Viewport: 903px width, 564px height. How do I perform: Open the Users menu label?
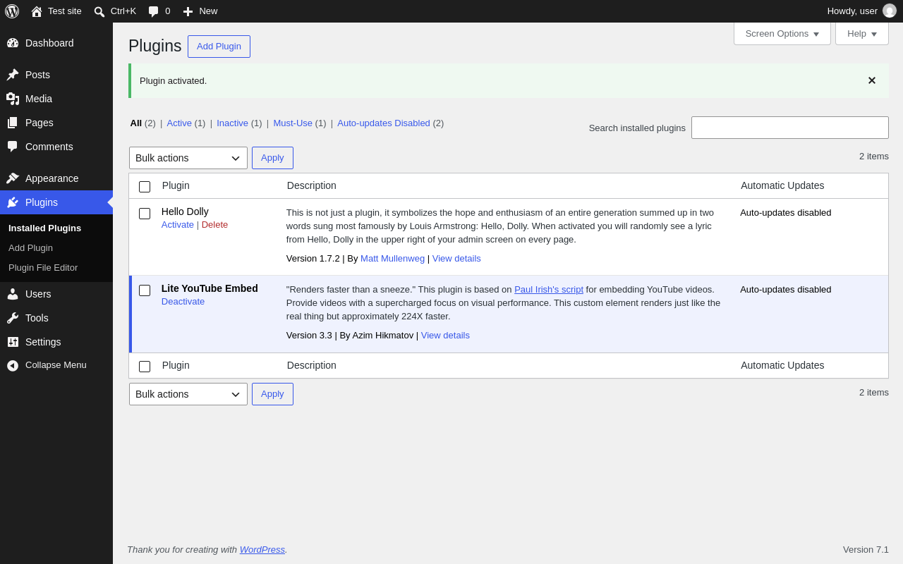click(38, 294)
